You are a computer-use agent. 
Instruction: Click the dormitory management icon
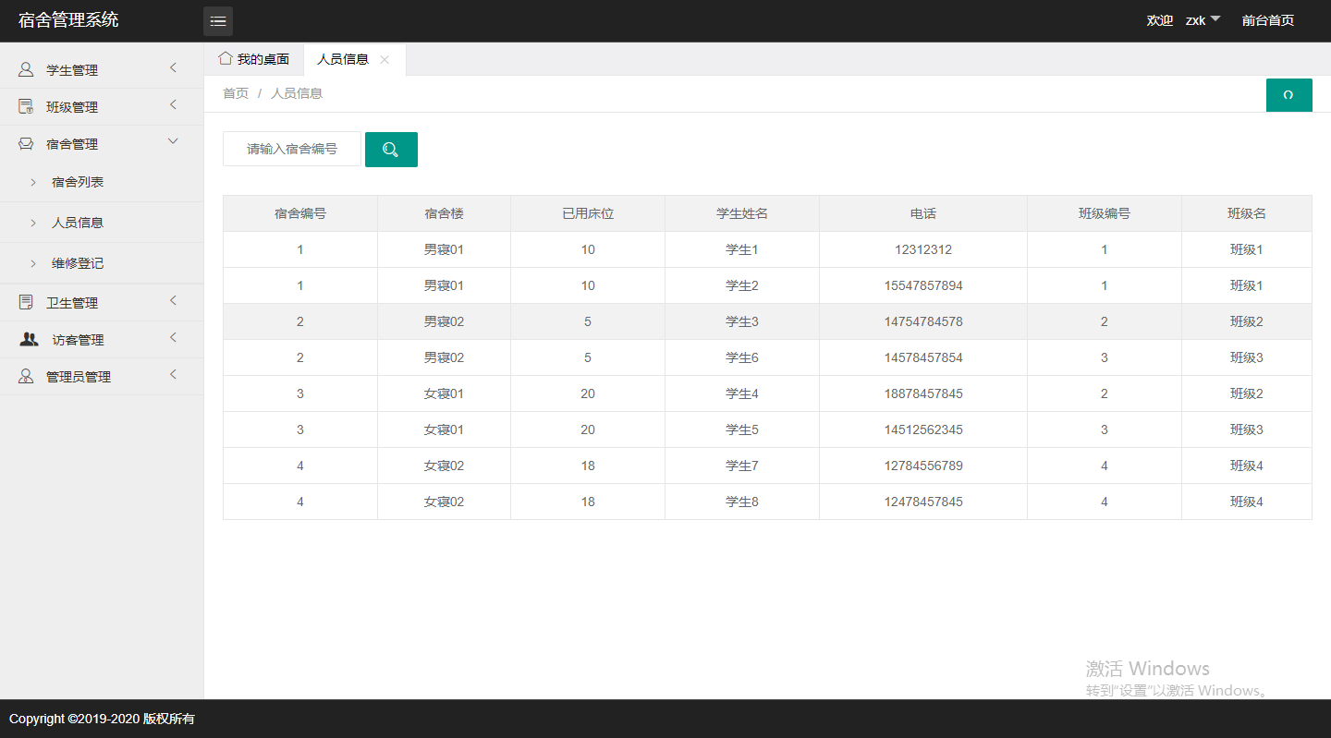pos(26,144)
